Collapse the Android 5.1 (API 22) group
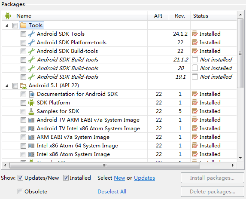Screen dimensions: 246x199 point(7,86)
